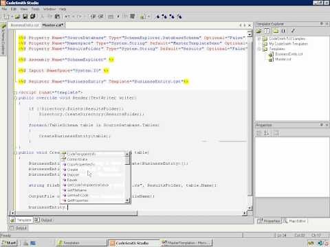Switch to MasterTemplate taskbar window
Viewport: 330px width, 247px height.
[186, 243]
